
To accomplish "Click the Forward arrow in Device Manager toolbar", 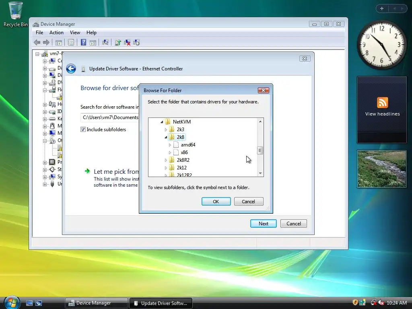I will [x=46, y=42].
